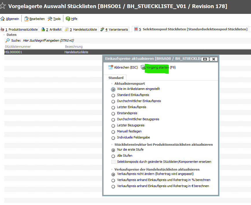Select Standard Einkaufspreis radio option
The image size is (251, 205).
113,95
